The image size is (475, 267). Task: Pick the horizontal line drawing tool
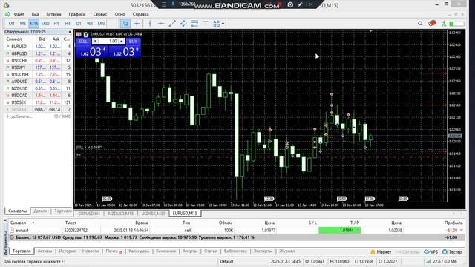click(161, 23)
